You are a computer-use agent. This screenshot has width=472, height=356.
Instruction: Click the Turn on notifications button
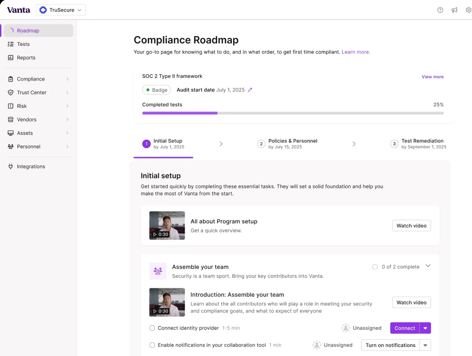(x=391, y=345)
